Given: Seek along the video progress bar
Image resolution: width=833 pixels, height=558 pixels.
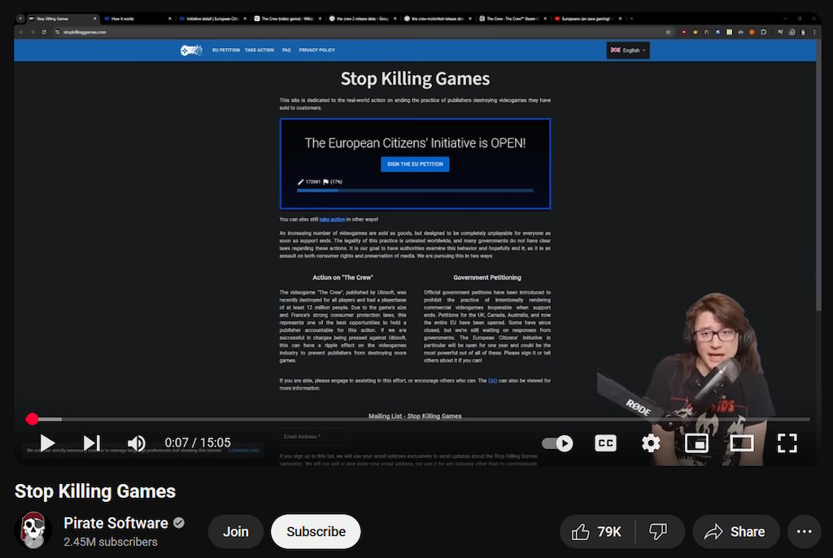Looking at the screenshot, I should coord(417,419).
